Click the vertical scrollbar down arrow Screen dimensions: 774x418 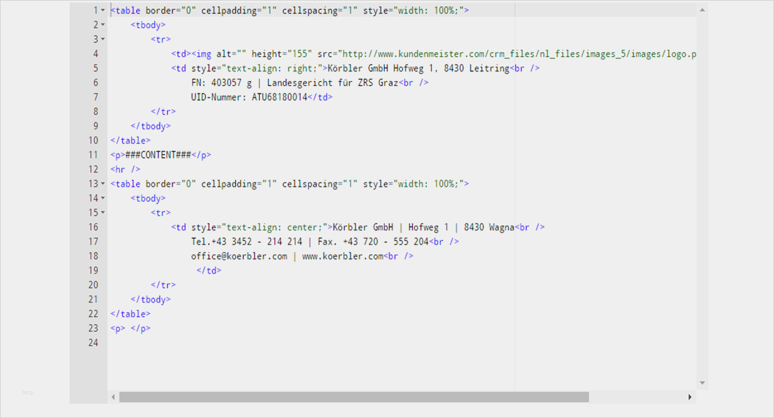[x=702, y=383]
